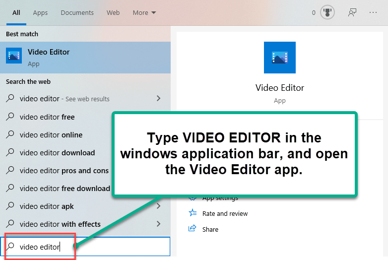Screen dimensions: 388x260
Task: Click the Video Editor title in preview pane
Action: (x=280, y=88)
